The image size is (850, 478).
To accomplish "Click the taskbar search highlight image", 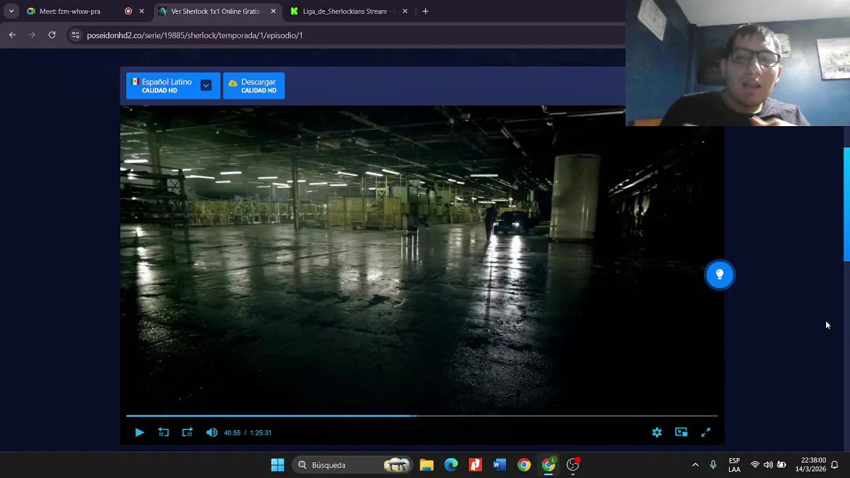I will click(x=397, y=465).
